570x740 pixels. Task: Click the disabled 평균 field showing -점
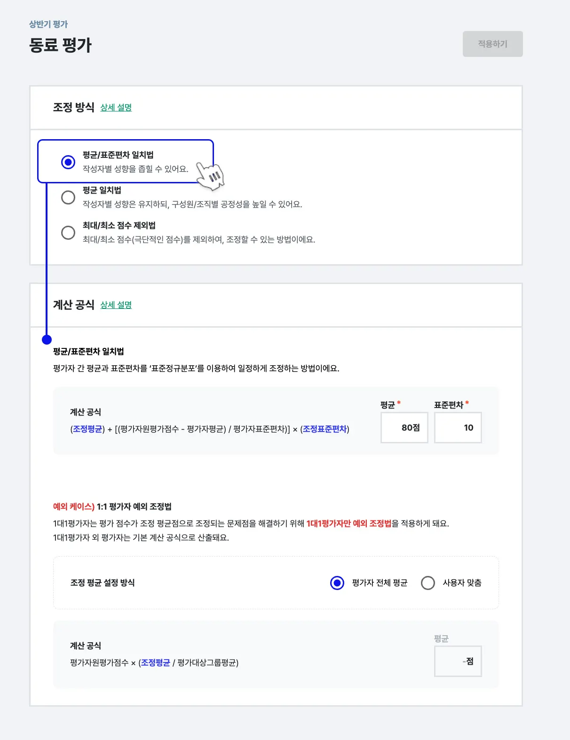(x=458, y=661)
